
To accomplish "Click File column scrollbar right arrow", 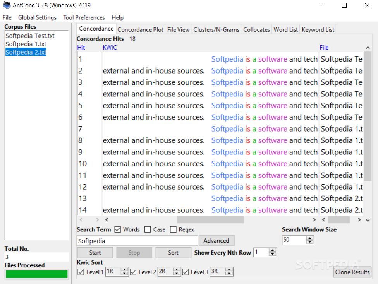I will pos(359,220).
